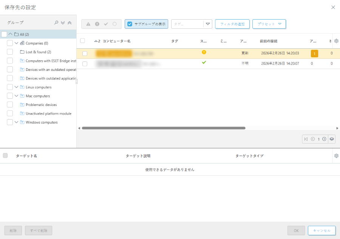Open computer table column settings gear
The height and width of the screenshot is (239, 340).
click(x=336, y=41)
